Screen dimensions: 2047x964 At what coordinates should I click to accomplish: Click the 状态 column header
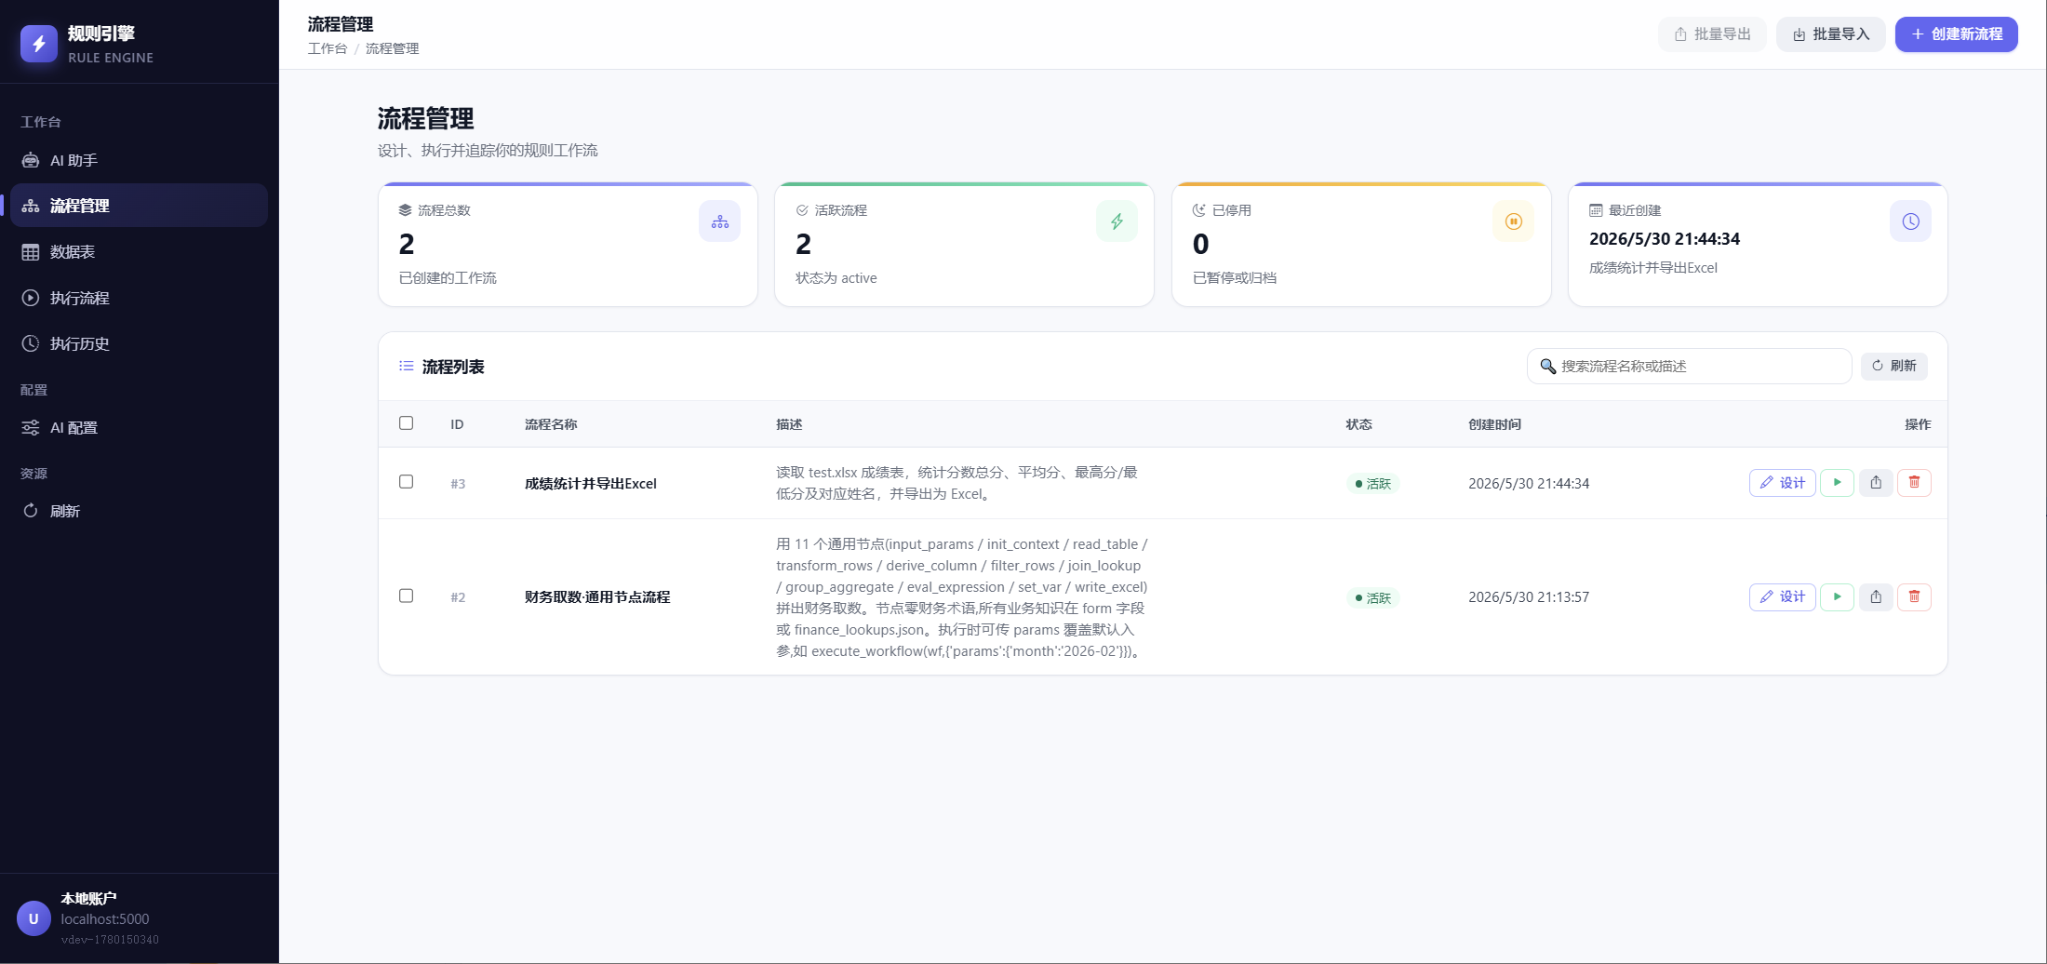(x=1358, y=424)
